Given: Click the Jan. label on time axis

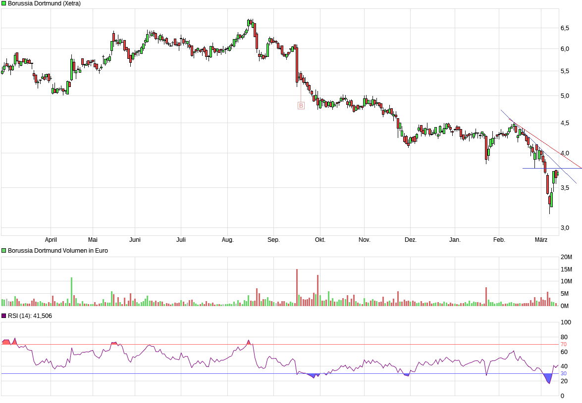Looking at the screenshot, I should click(455, 240).
